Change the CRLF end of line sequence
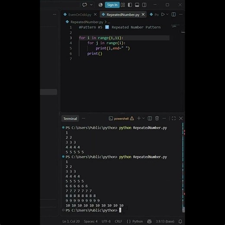225x225 pixels. click(119, 222)
